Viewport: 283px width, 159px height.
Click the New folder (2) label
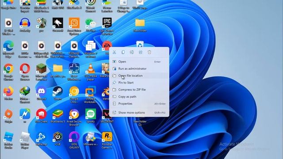140,123
